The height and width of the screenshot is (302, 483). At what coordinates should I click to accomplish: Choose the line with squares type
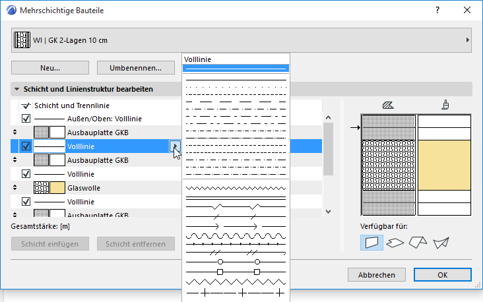click(236, 272)
